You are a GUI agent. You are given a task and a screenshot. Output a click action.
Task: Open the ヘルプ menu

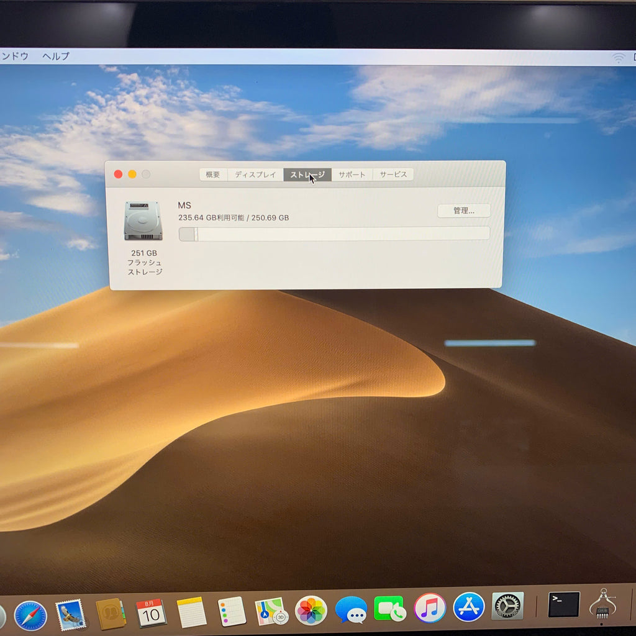tap(56, 56)
